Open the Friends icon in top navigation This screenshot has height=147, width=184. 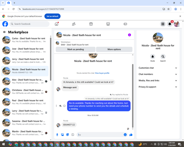tap(74, 24)
